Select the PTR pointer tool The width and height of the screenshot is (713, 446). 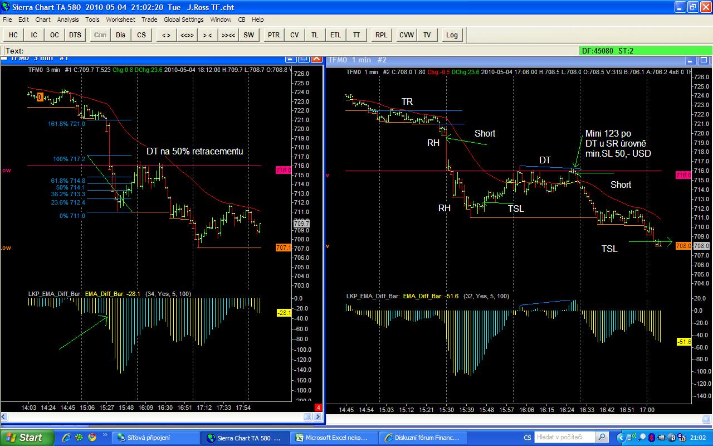pos(274,35)
